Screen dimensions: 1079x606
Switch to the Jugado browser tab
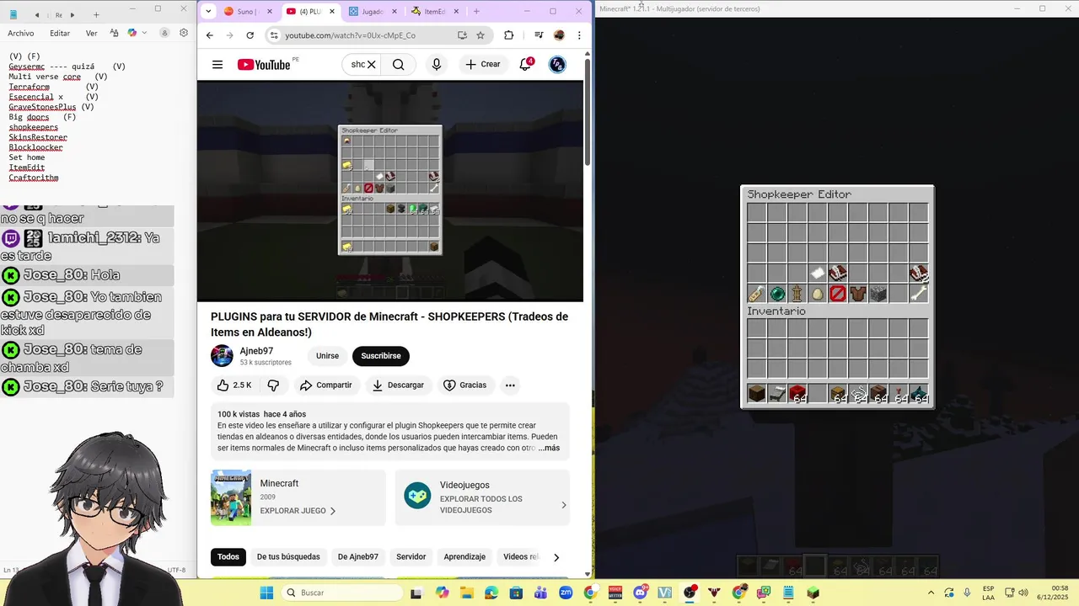372,12
